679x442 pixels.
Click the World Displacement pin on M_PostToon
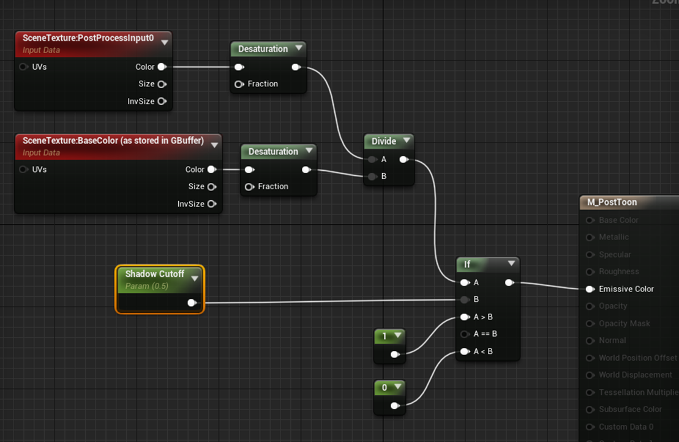590,375
